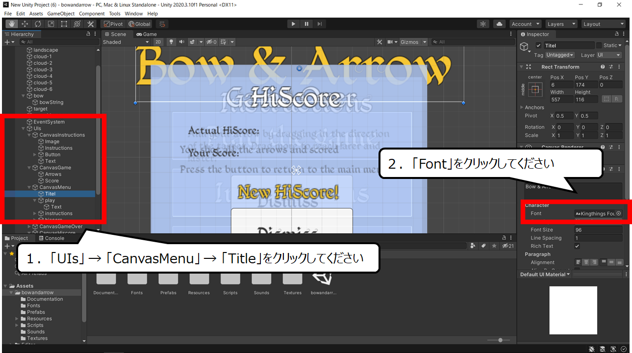Lock the Hierarchy panel
This screenshot has height=353, width=632.
[88, 34]
